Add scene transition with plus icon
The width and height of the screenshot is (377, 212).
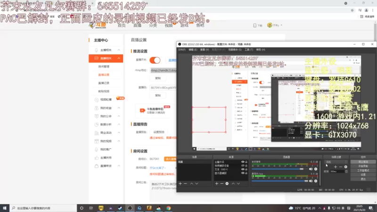[336, 167]
